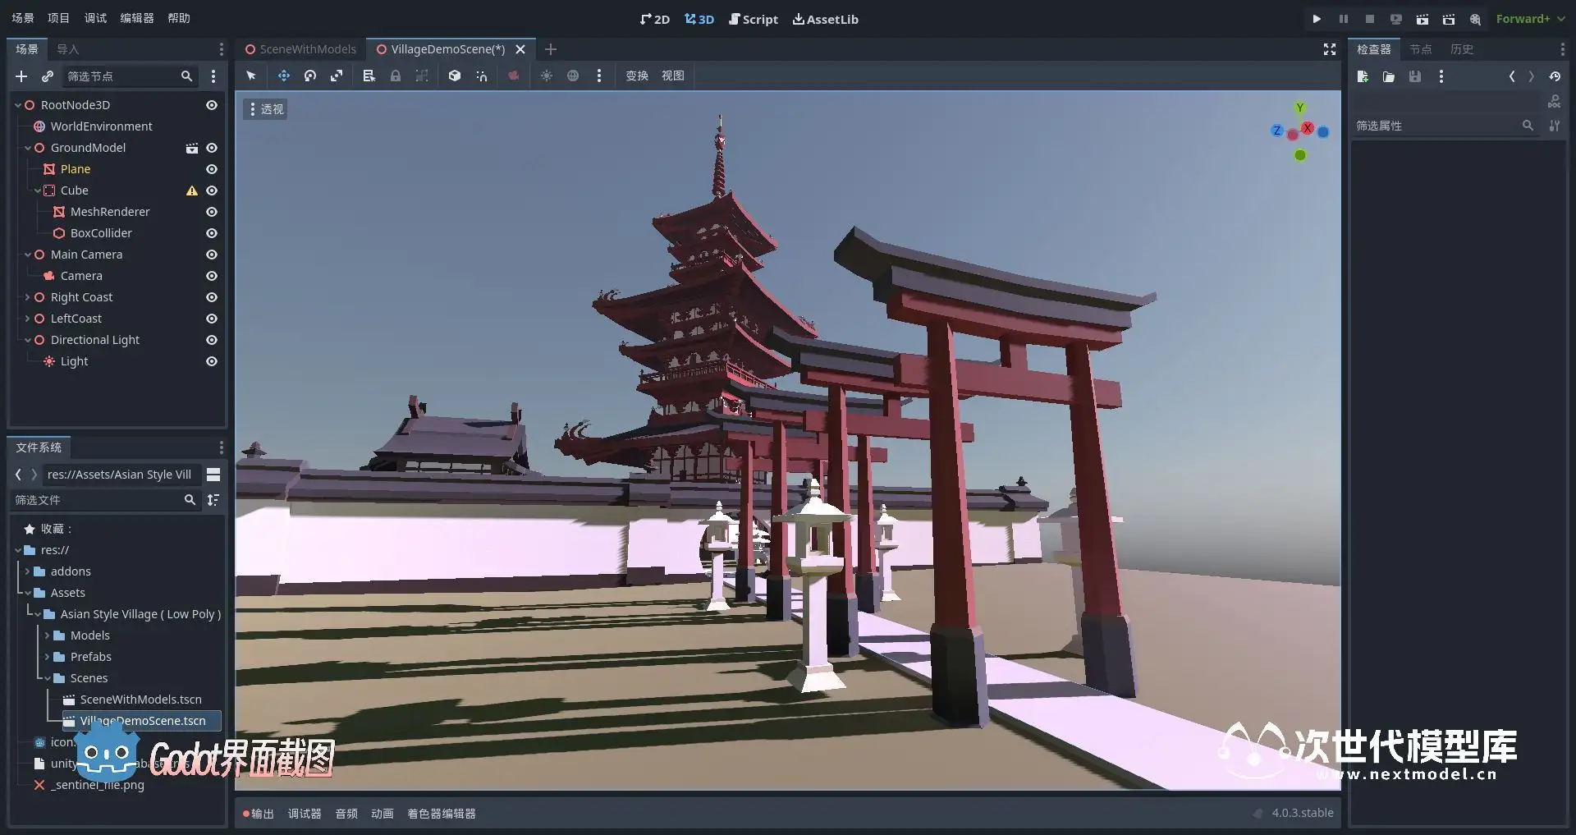The height and width of the screenshot is (835, 1576).
Task: Switch to the SceneWithModels tab
Action: coord(300,49)
